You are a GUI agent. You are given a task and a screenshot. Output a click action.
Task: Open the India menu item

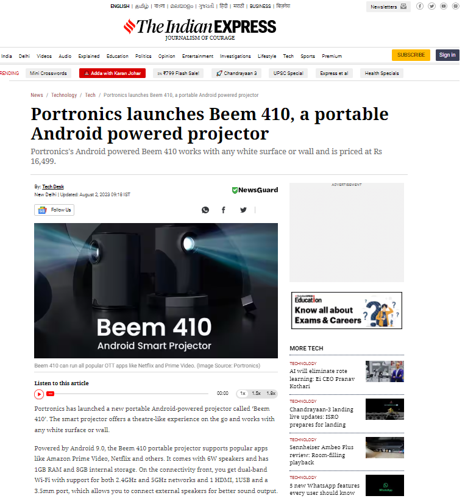pos(7,56)
